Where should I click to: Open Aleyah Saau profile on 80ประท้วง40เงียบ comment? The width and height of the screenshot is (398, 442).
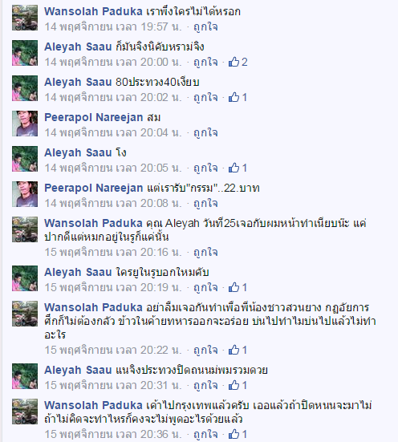(x=78, y=82)
